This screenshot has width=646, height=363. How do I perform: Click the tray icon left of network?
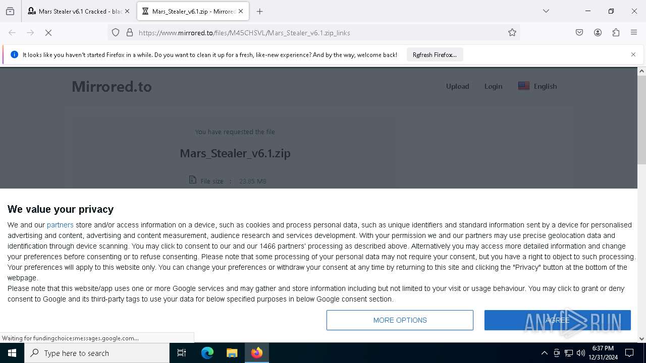pyautogui.click(x=557, y=353)
